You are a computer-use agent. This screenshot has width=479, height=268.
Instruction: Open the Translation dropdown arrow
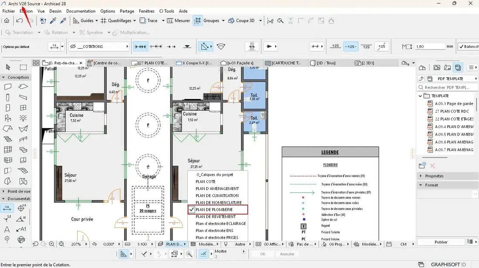39,33
